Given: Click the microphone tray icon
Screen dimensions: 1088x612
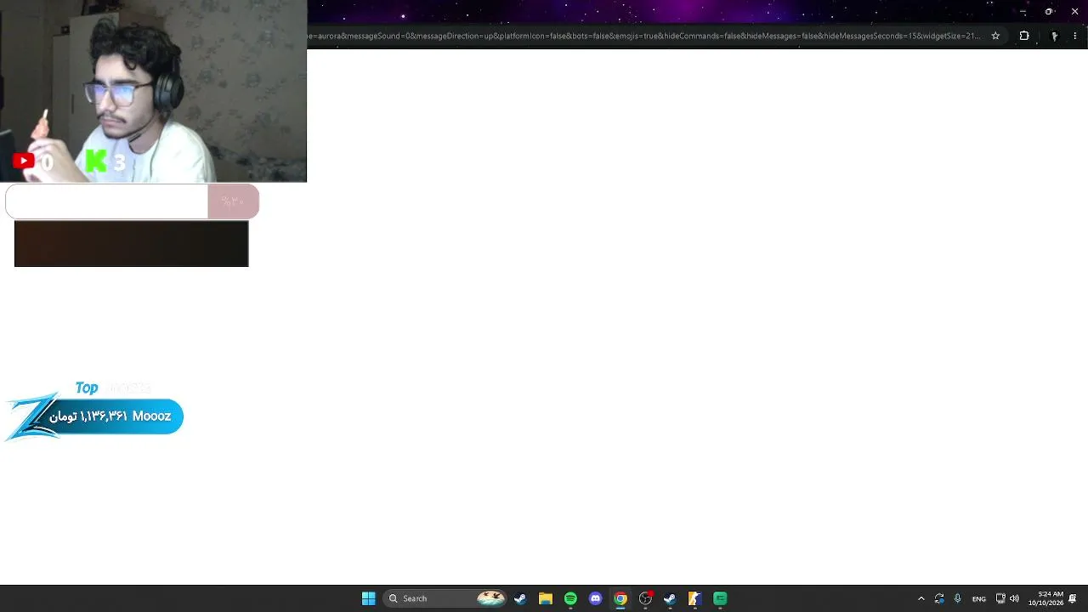Looking at the screenshot, I should [x=958, y=598].
